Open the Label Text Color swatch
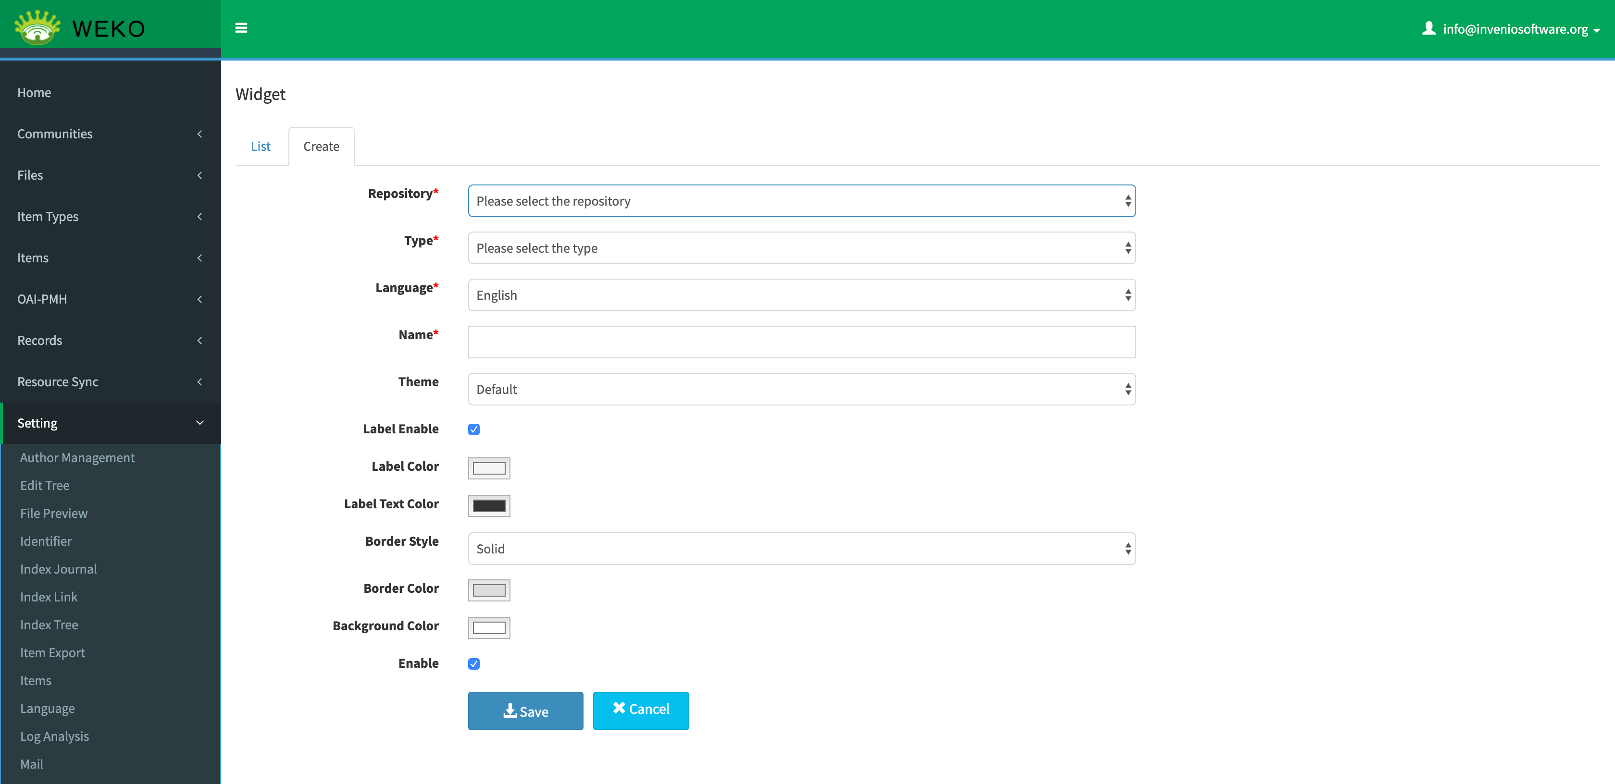 pos(489,506)
